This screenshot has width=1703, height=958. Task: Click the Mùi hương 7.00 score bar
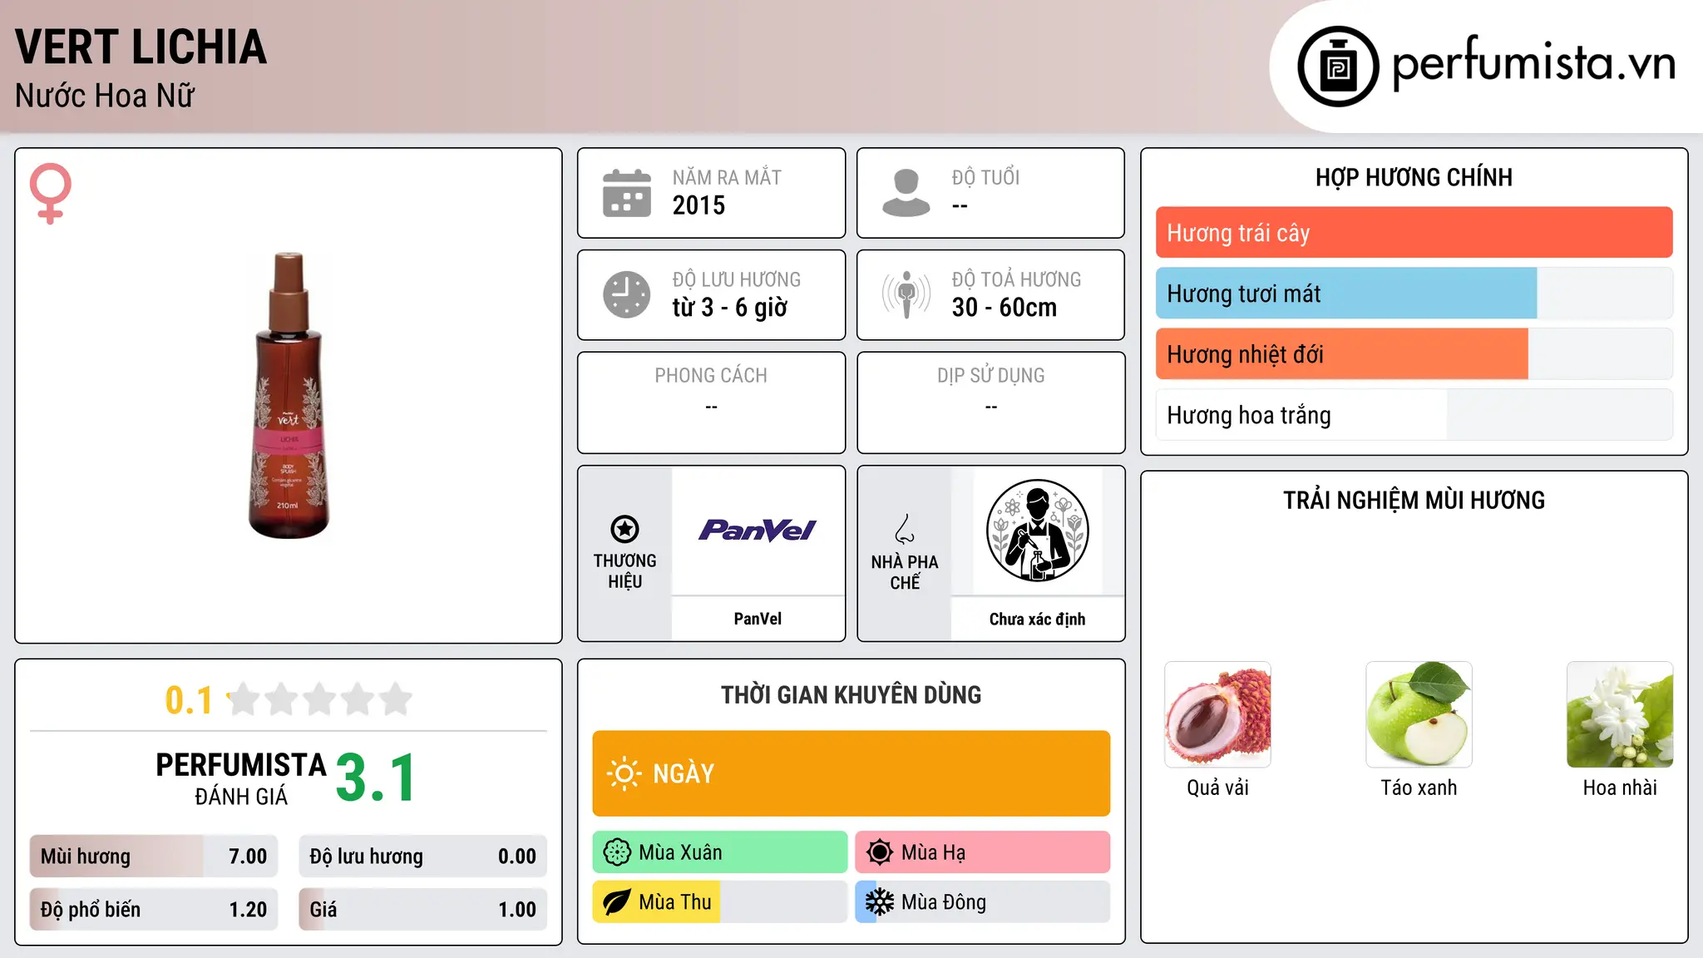[x=154, y=857]
